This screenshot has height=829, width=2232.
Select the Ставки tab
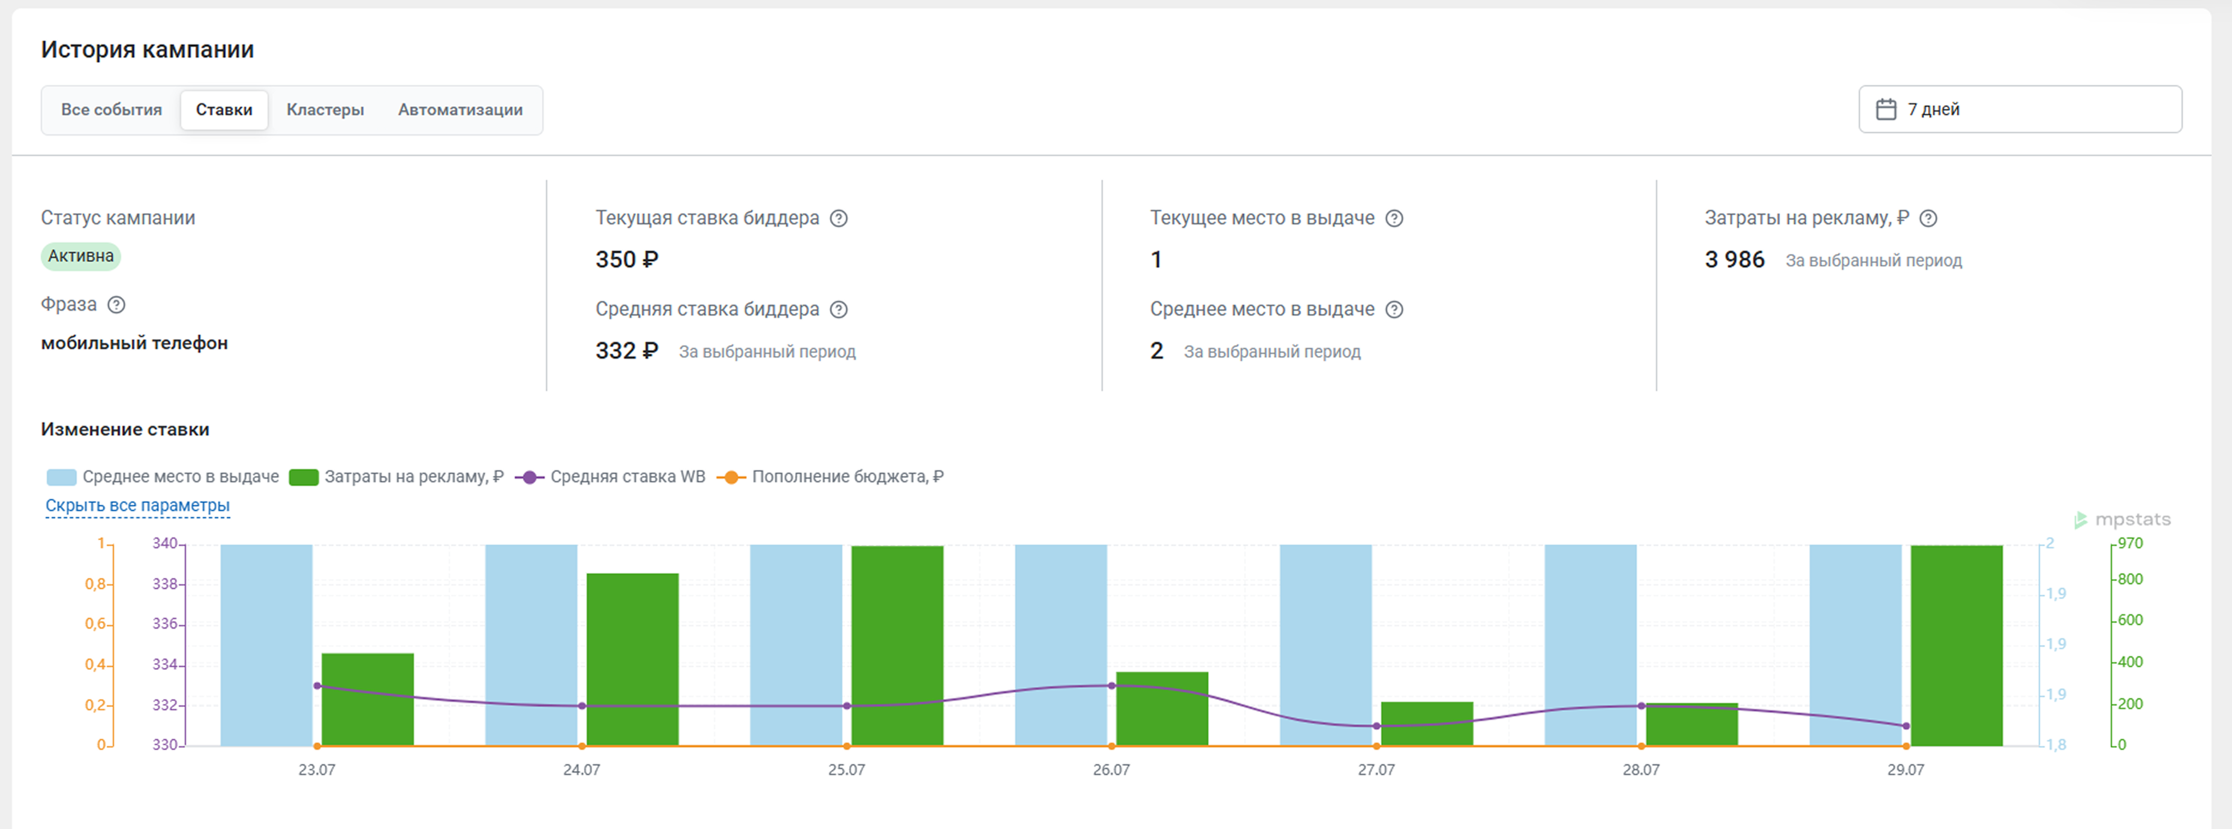pos(224,110)
